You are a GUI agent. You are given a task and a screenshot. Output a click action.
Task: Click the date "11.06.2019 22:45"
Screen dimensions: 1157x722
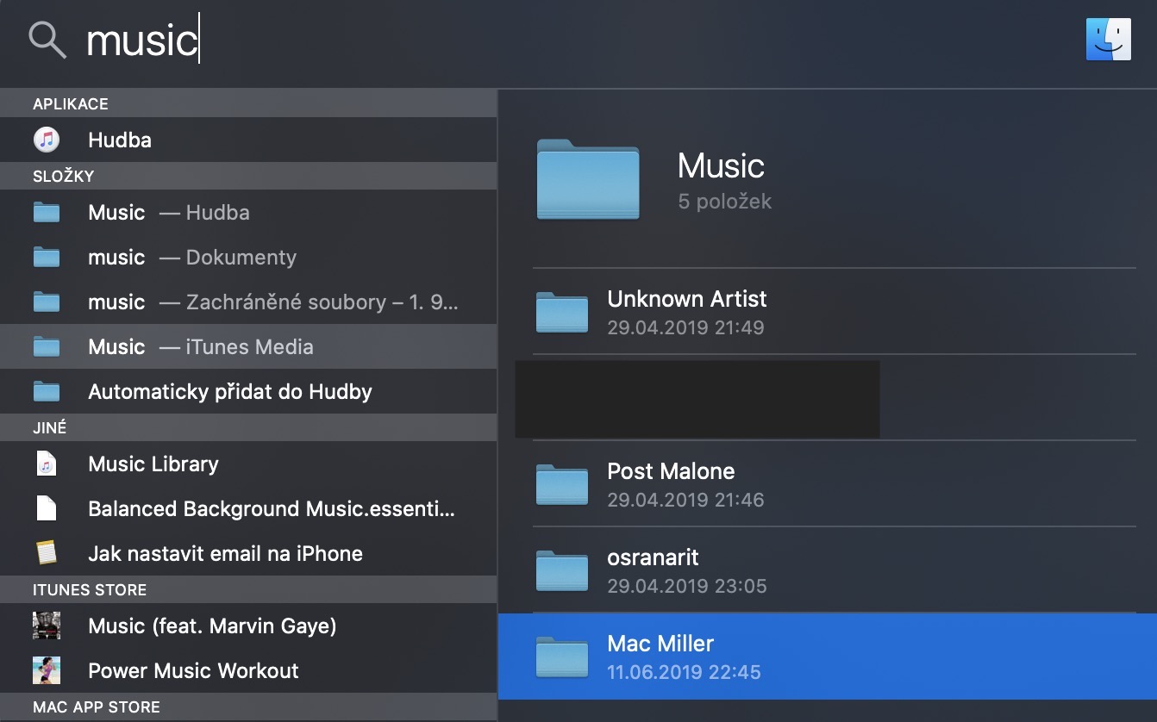[684, 672]
